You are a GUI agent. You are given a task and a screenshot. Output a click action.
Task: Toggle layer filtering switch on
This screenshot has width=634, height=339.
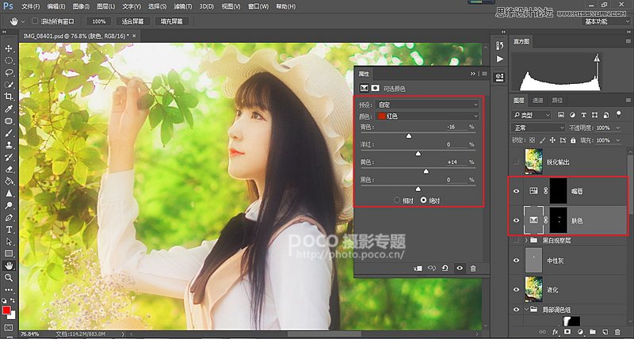pos(618,115)
